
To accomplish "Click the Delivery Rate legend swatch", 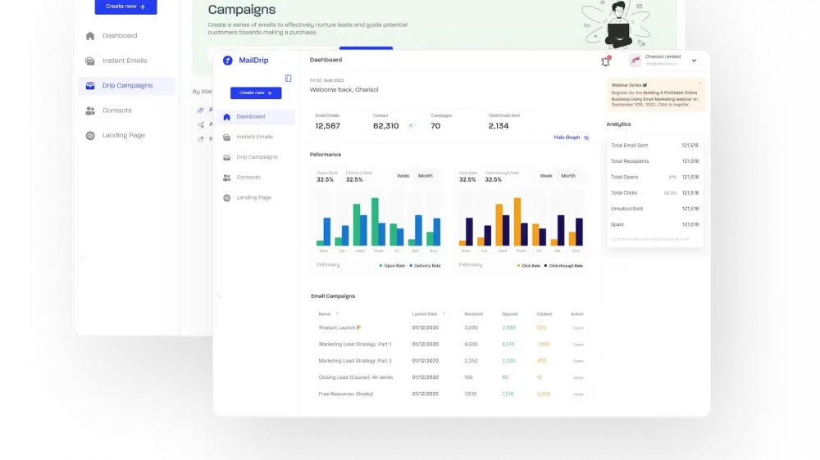I will tap(411, 266).
